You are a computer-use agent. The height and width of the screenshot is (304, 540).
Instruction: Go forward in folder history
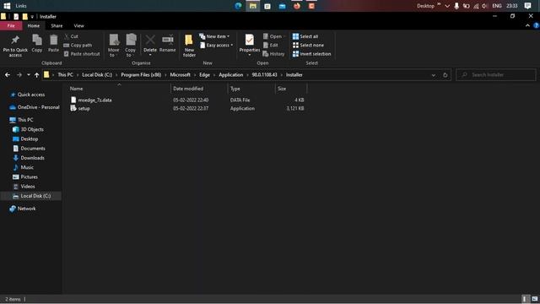coord(19,75)
